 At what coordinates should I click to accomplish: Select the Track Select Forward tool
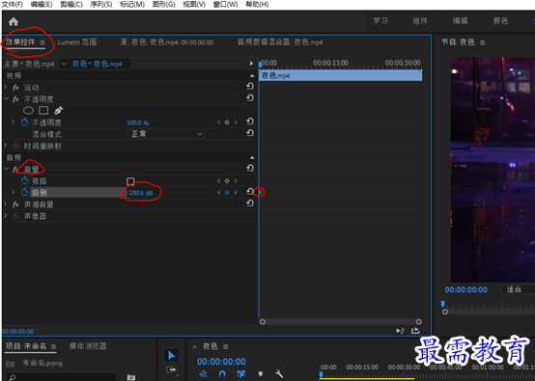pyautogui.click(x=171, y=370)
